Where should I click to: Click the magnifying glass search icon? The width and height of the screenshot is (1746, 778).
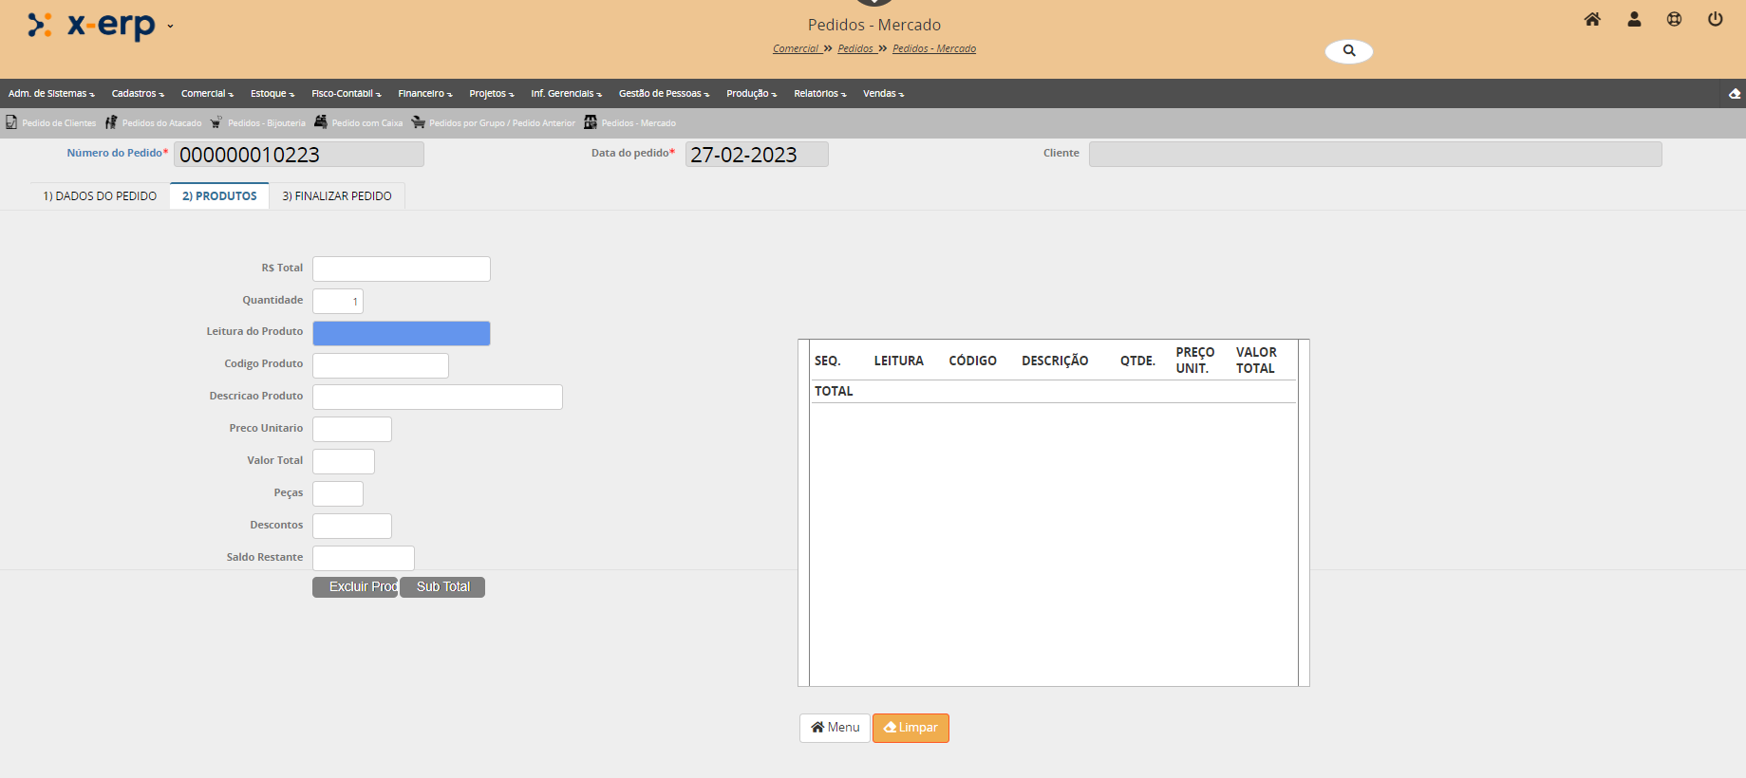pos(1348,51)
